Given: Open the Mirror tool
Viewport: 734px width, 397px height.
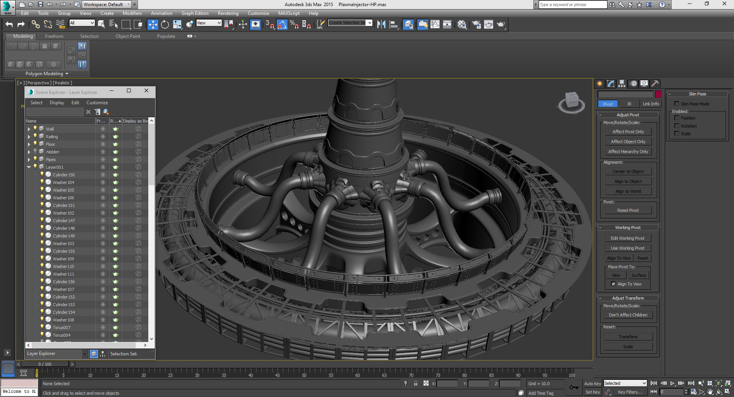Looking at the screenshot, I should 381,24.
